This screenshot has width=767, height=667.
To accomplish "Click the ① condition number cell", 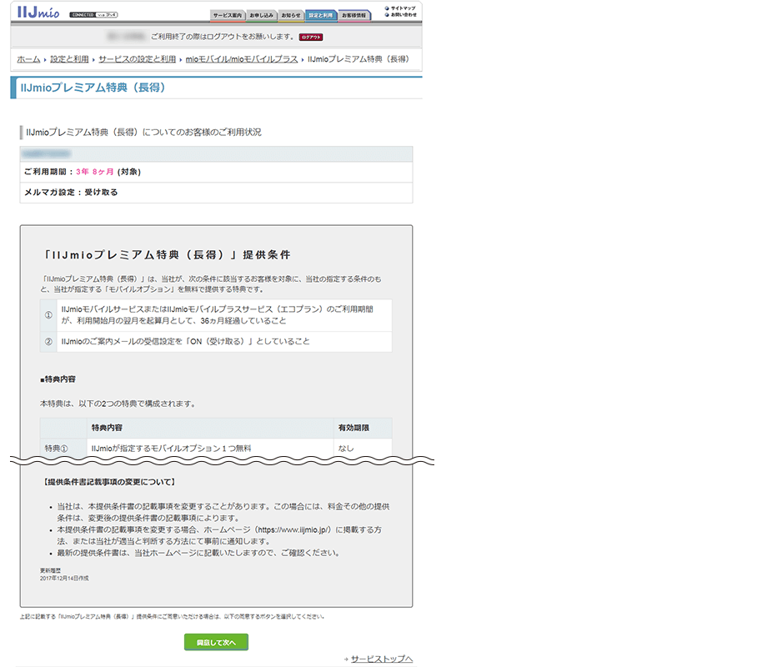I will coord(48,315).
